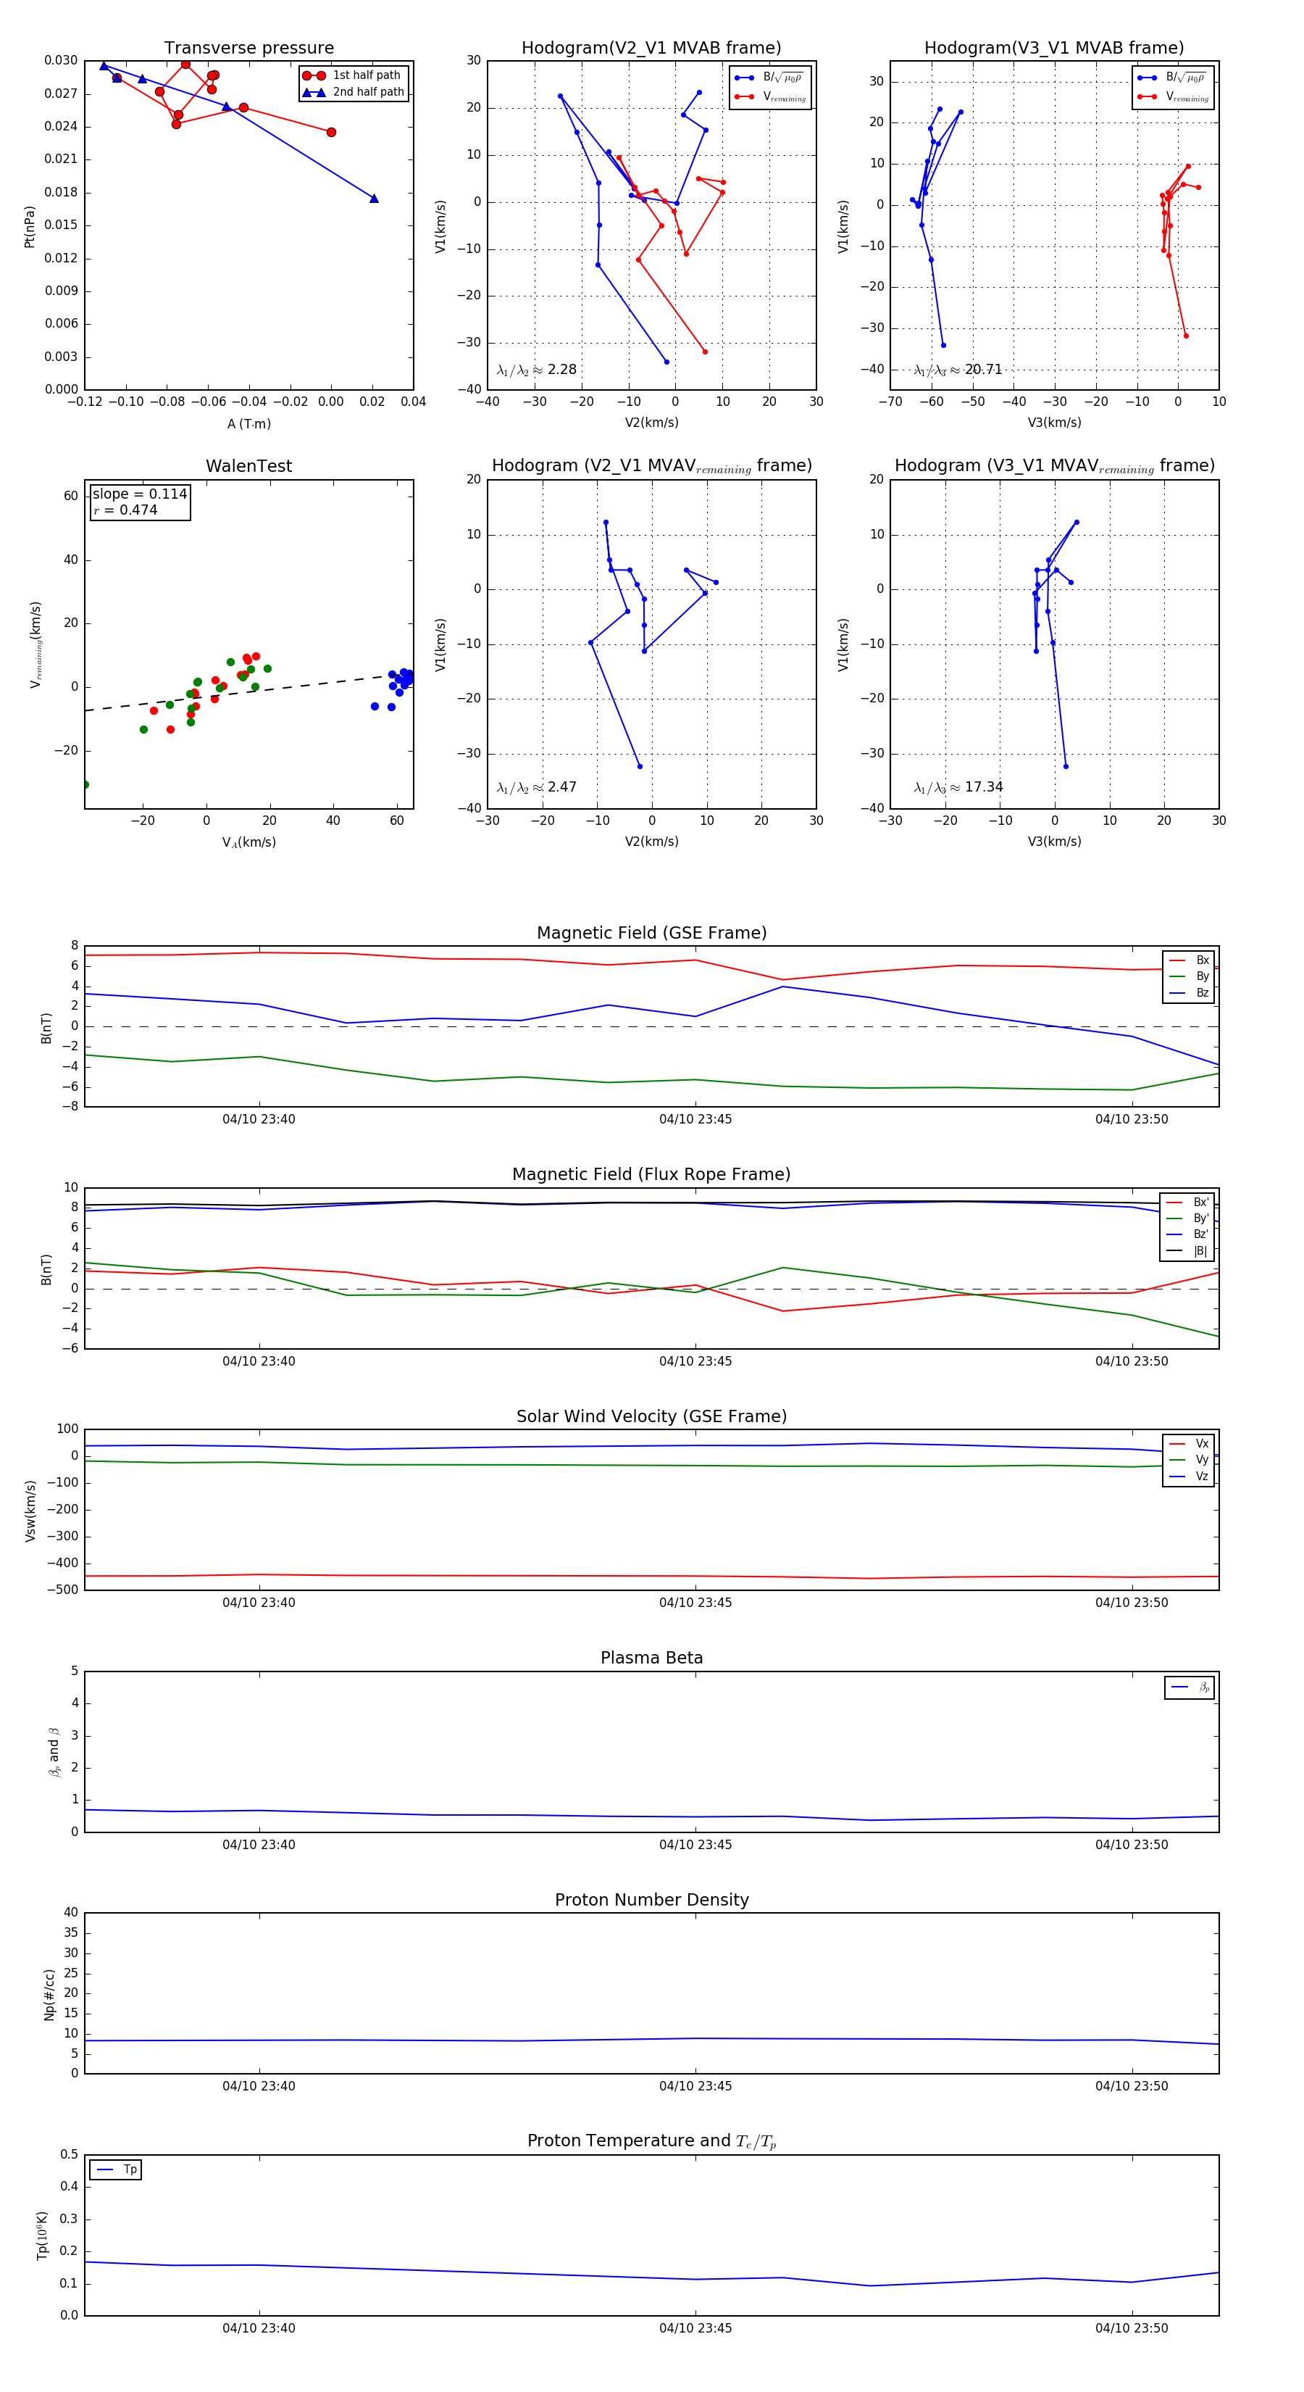1304x2392 pixels.
Task: Click the 'Hodogram (V2_V1 MVAV remaining frame)' title
Action: pos(651,466)
